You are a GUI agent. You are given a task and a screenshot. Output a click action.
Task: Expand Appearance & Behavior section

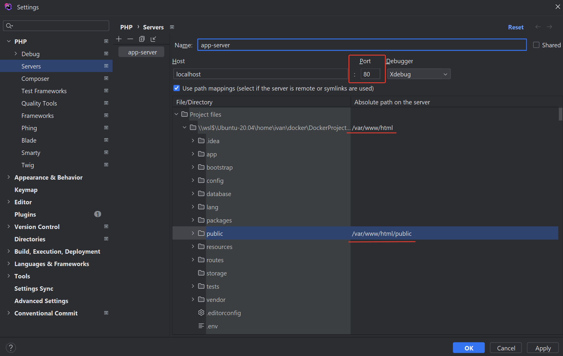(x=9, y=177)
